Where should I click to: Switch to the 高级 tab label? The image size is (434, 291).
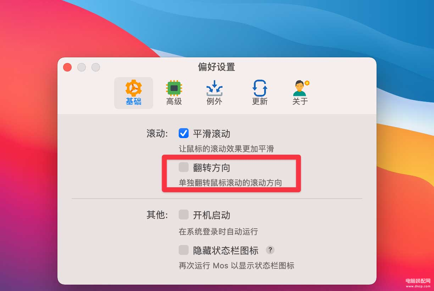pyautogui.click(x=174, y=101)
